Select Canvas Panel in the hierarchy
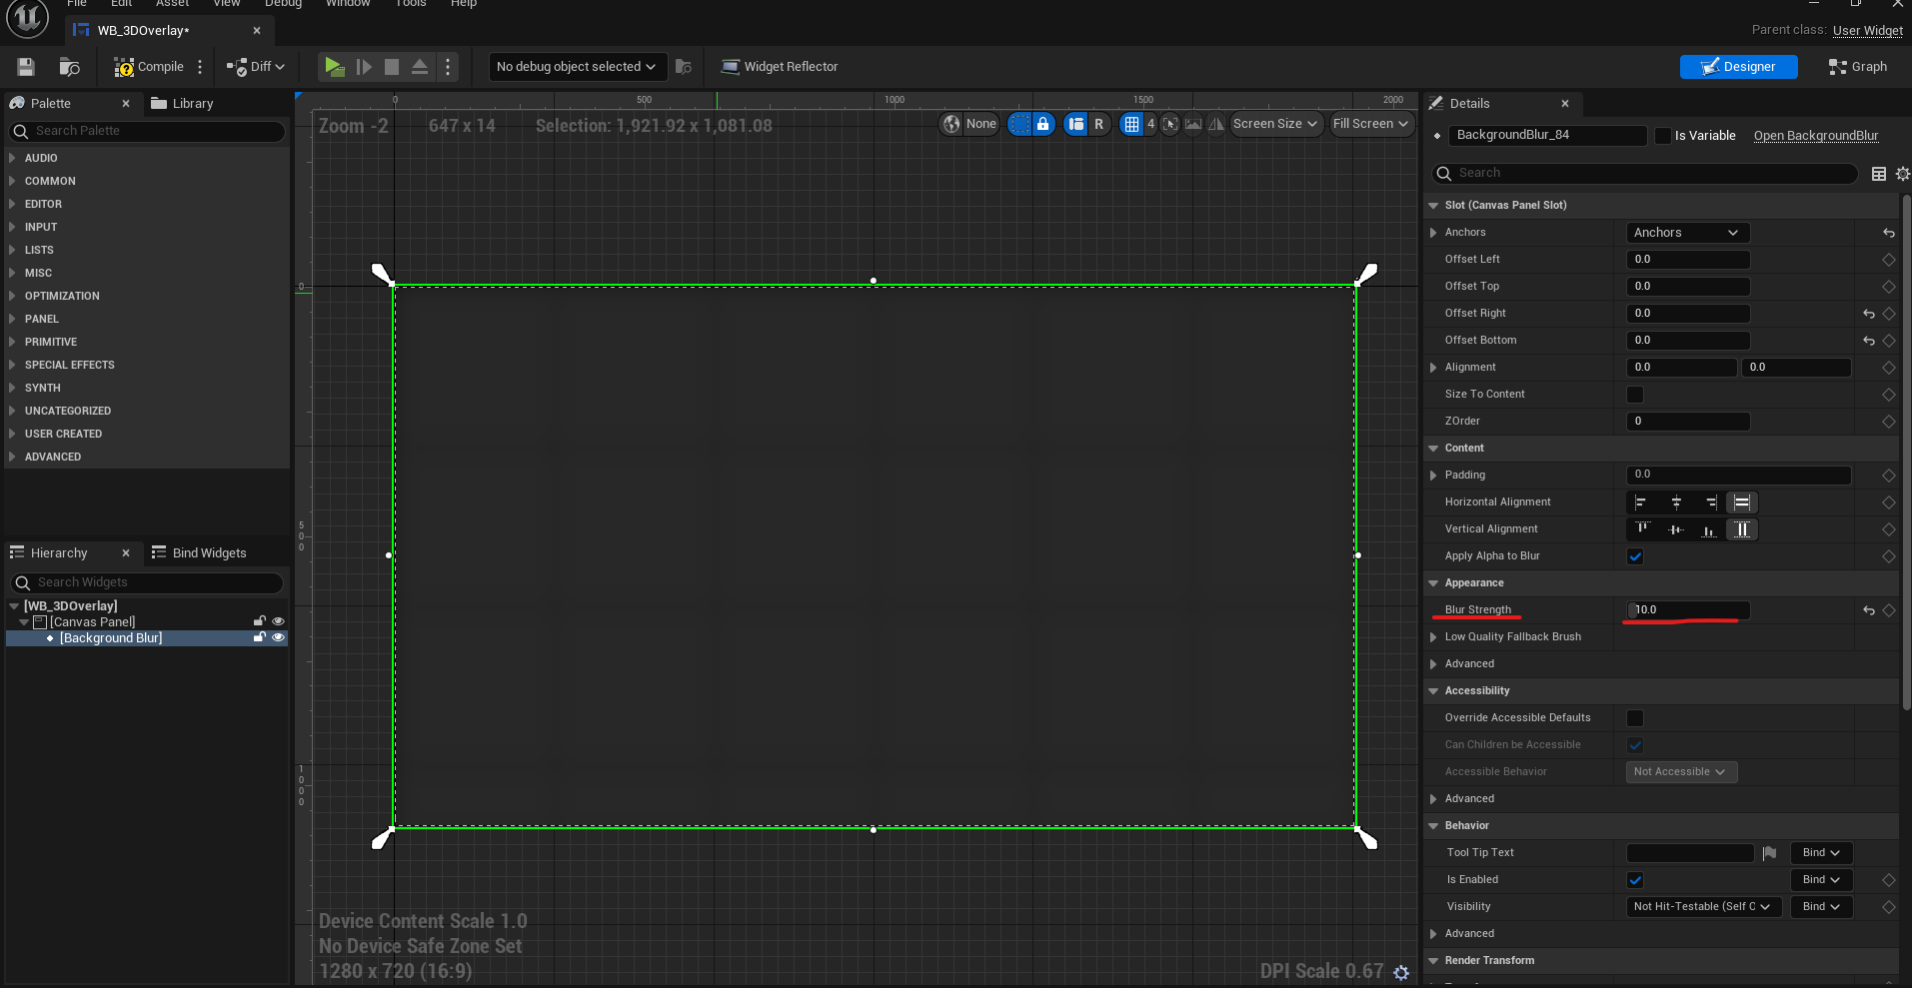 pos(93,621)
